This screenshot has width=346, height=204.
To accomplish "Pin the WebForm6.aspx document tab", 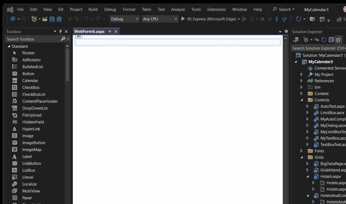I will (x=110, y=31).
